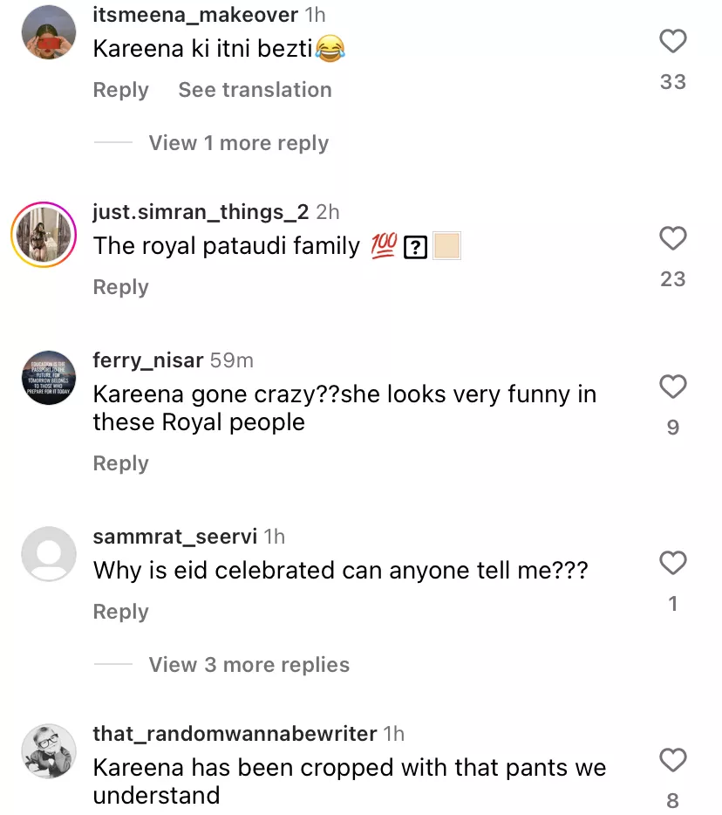The image size is (722, 815).
Task: Expand 'View 3 more replies'
Action: pos(249,665)
